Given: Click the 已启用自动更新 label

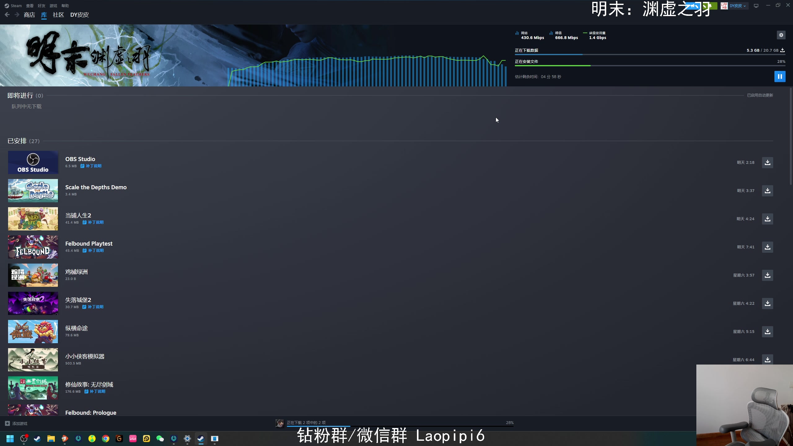Looking at the screenshot, I should point(760,95).
